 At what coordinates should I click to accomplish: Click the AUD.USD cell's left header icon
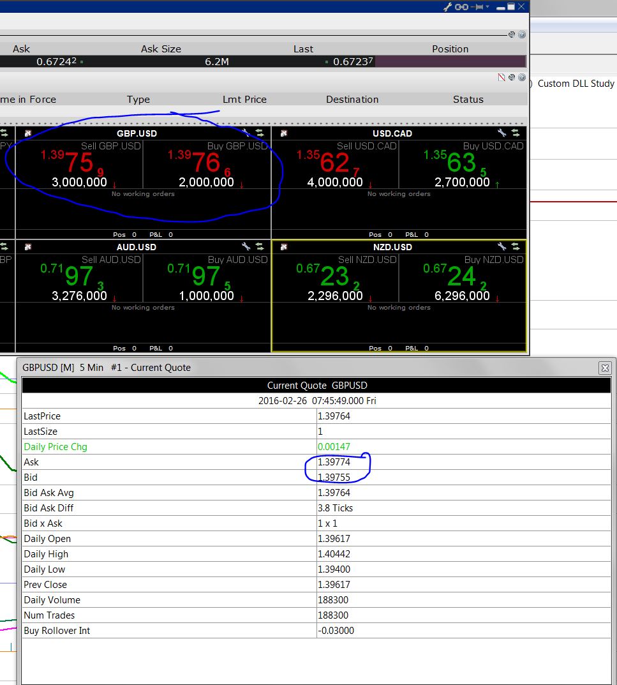[28, 247]
